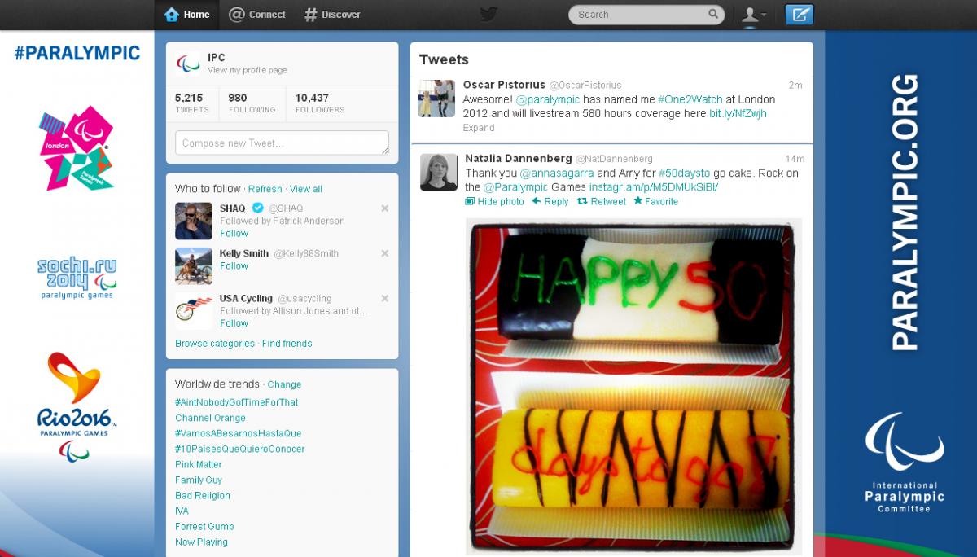This screenshot has width=977, height=557.
Task: Open SHAQ's avatar thumbnail
Action: pos(194,221)
